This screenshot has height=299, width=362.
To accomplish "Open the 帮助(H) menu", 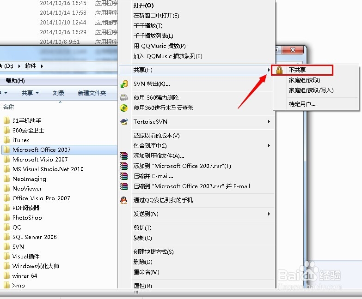I will pos(15,81).
